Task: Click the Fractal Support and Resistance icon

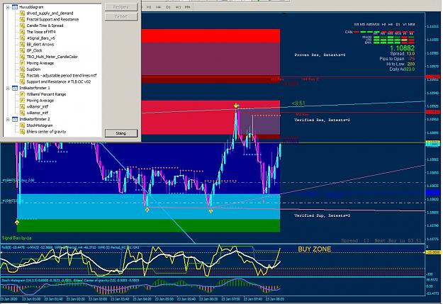Action: (22, 19)
